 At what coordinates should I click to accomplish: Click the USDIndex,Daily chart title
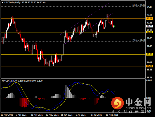tap(12, 3)
